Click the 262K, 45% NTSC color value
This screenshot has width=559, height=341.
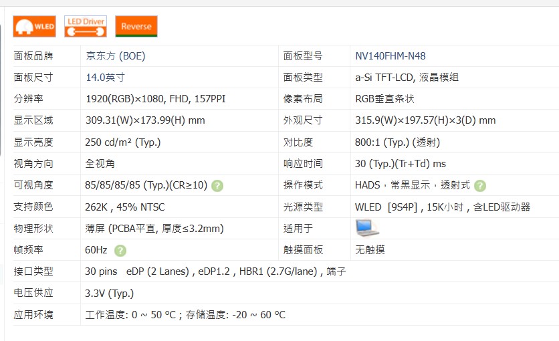coord(127,207)
